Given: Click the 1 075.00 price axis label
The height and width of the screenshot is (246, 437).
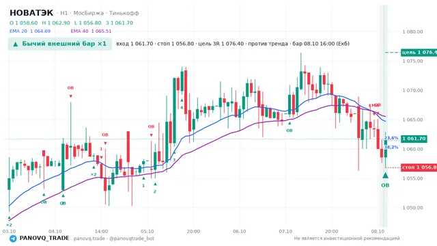Looking at the screenshot, I should tap(412, 61).
